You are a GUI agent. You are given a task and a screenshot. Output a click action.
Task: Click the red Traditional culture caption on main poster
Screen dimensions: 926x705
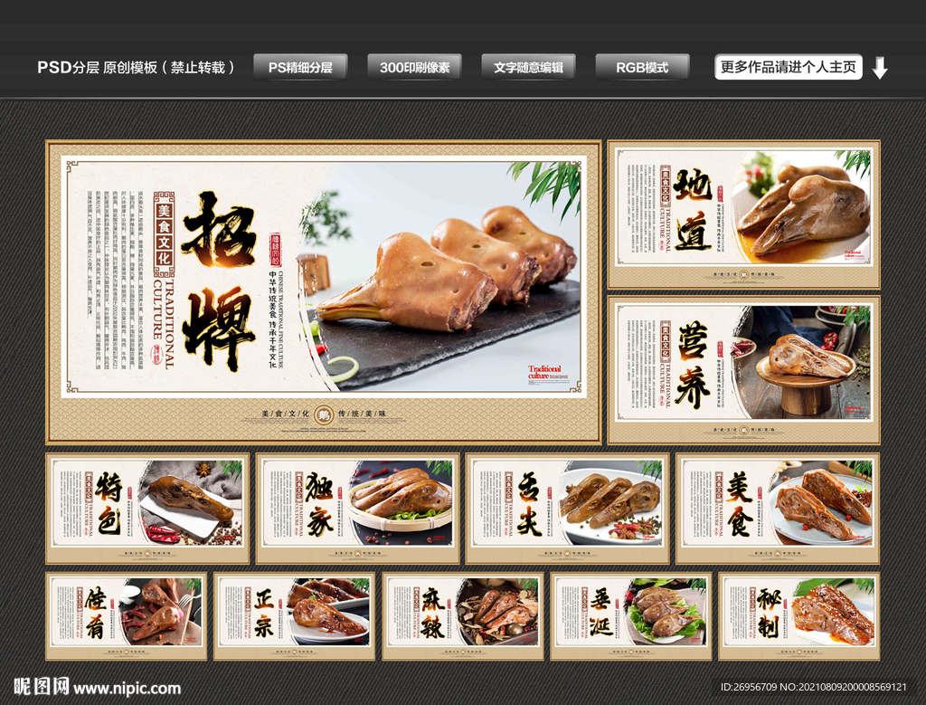(x=547, y=372)
